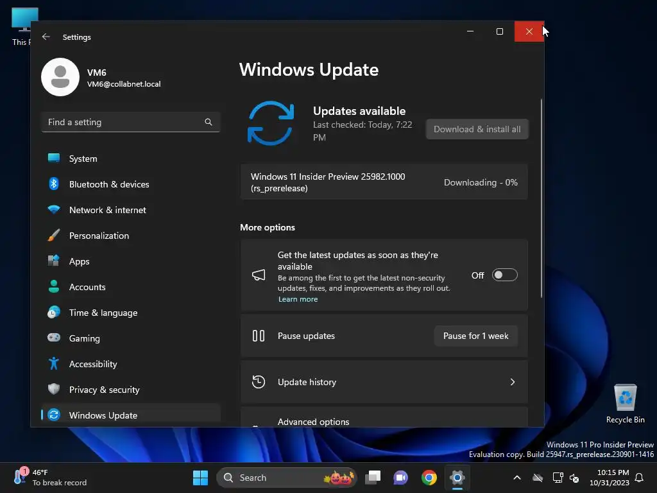This screenshot has height=493, width=657.
Task: Open Accounts settings category
Action: tap(131, 287)
